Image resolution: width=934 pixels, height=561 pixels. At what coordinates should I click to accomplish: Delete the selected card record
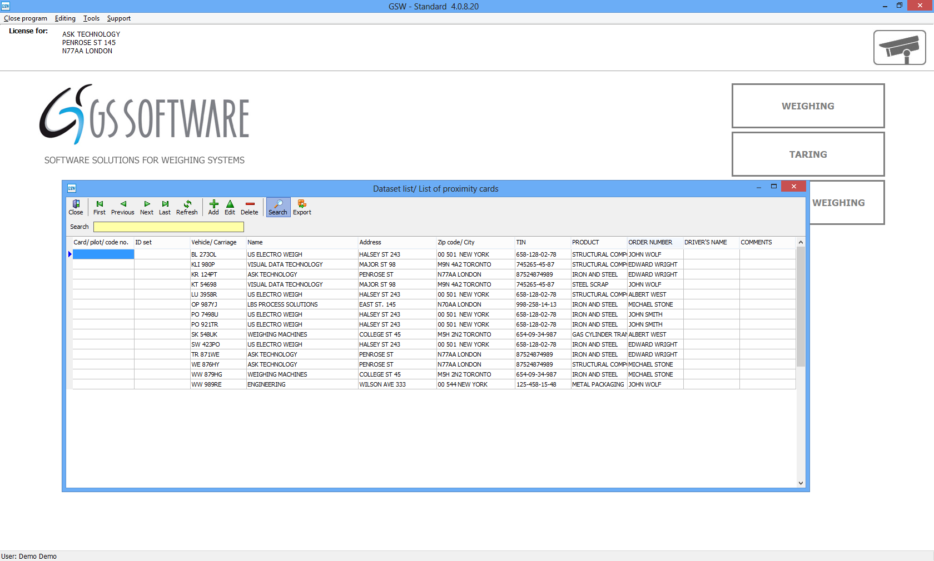click(x=250, y=207)
